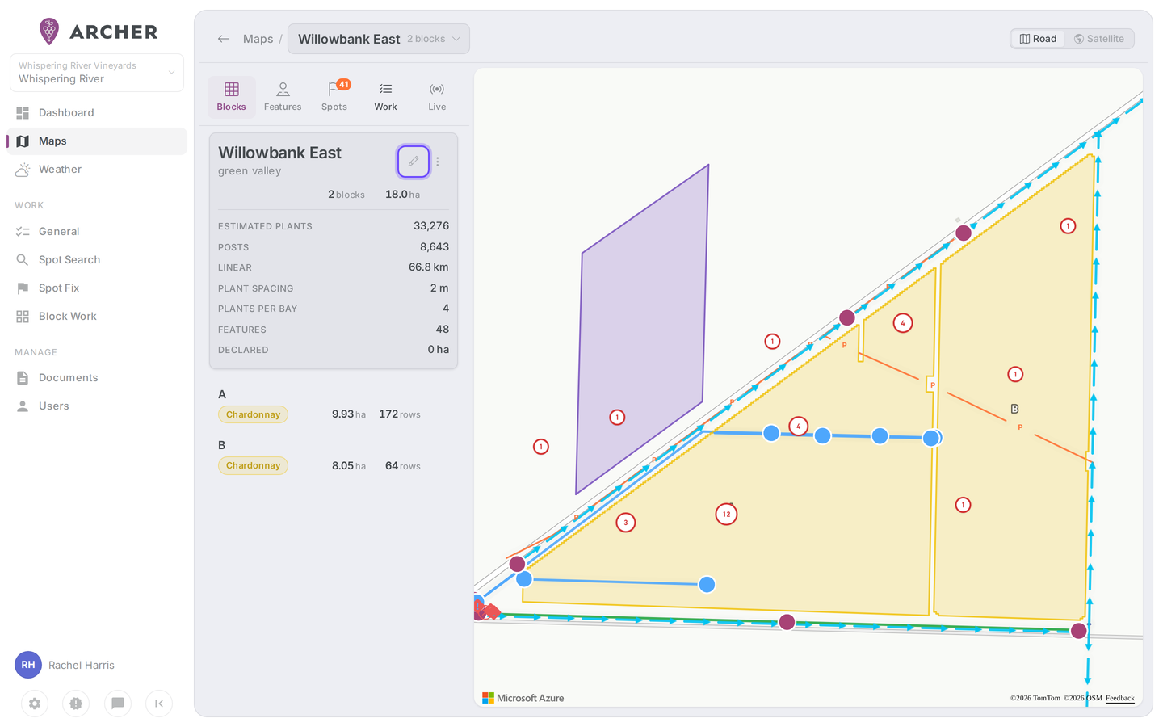
Task: Select the Weather sidebar item
Action: pos(97,170)
